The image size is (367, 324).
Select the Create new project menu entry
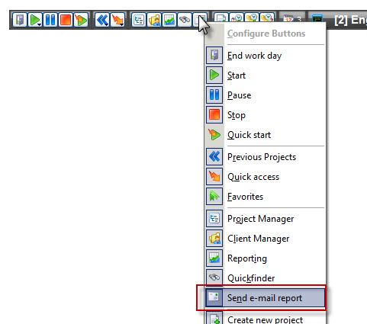point(265,319)
